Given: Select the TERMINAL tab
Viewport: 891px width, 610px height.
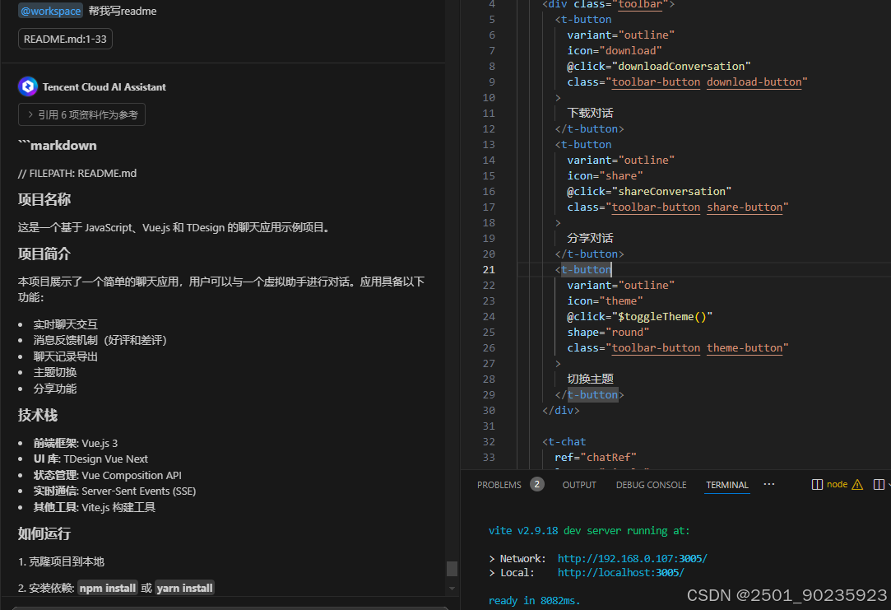Looking at the screenshot, I should 726,485.
